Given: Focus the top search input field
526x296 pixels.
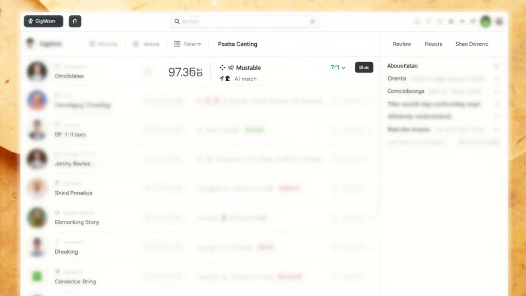Looking at the screenshot, I should point(245,22).
